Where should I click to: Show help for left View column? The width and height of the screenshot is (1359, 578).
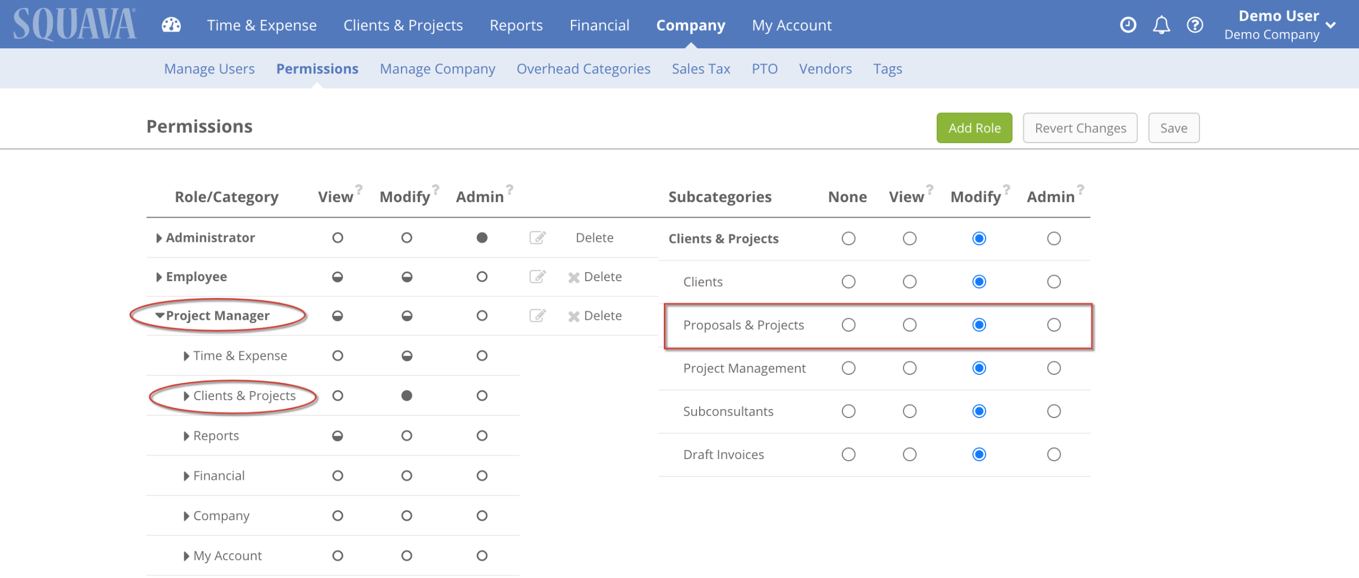359,189
